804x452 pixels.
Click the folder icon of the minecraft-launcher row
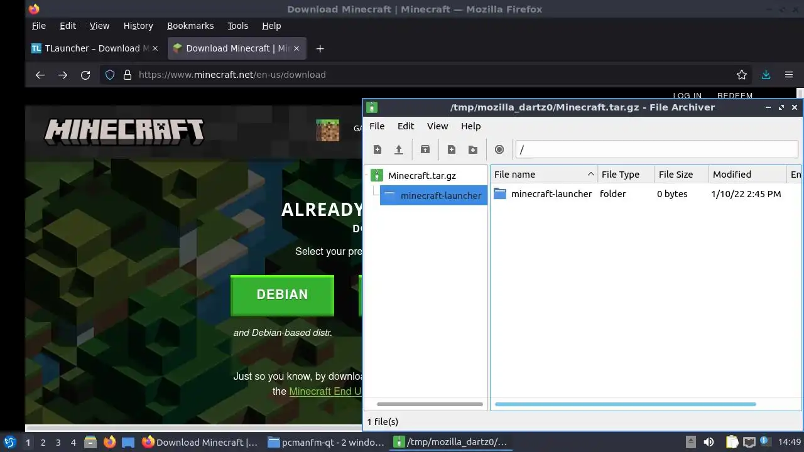[x=500, y=194]
